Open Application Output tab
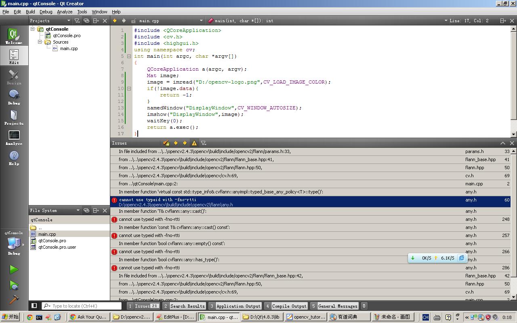The width and height of the screenshot is (517, 323). (235, 306)
